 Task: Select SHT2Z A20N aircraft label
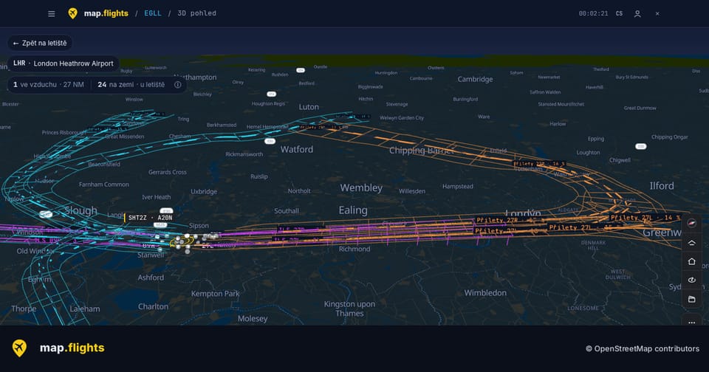[x=150, y=218]
